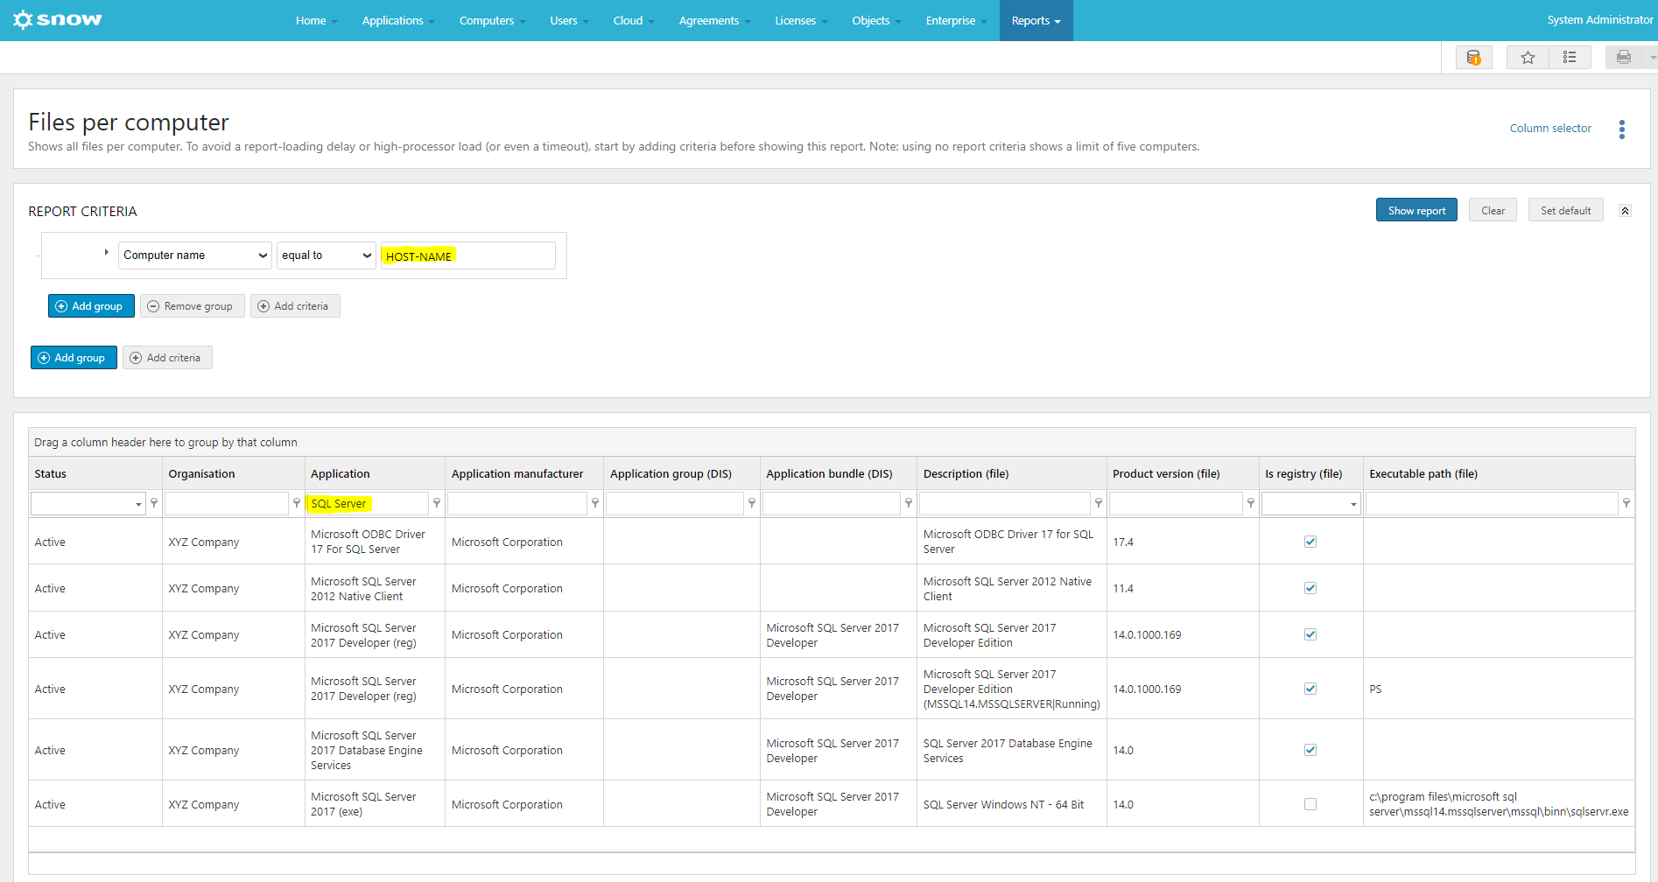1658x882 pixels.
Task: Click the Set default button
Action: (1566, 210)
